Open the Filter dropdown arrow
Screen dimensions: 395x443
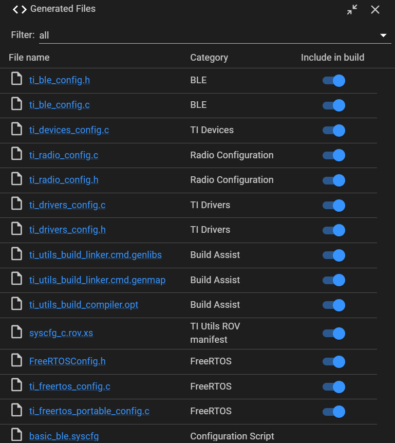(383, 35)
